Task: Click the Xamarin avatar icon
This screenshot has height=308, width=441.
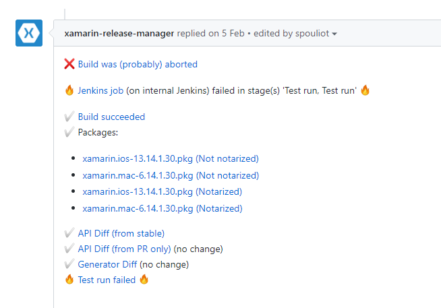Action: point(29,33)
